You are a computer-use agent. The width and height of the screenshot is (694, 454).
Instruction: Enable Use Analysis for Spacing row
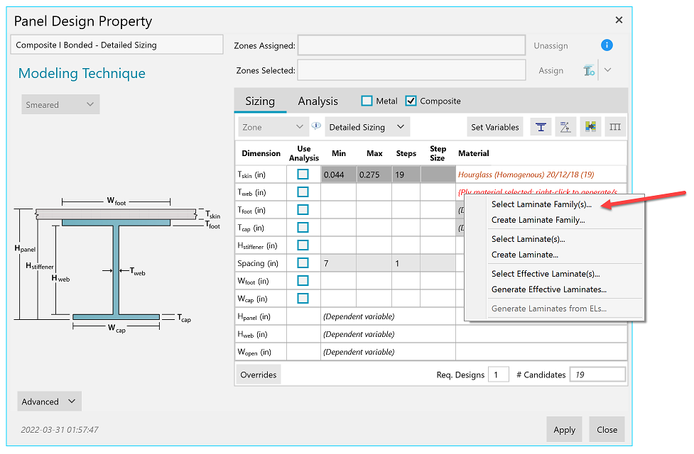303,262
